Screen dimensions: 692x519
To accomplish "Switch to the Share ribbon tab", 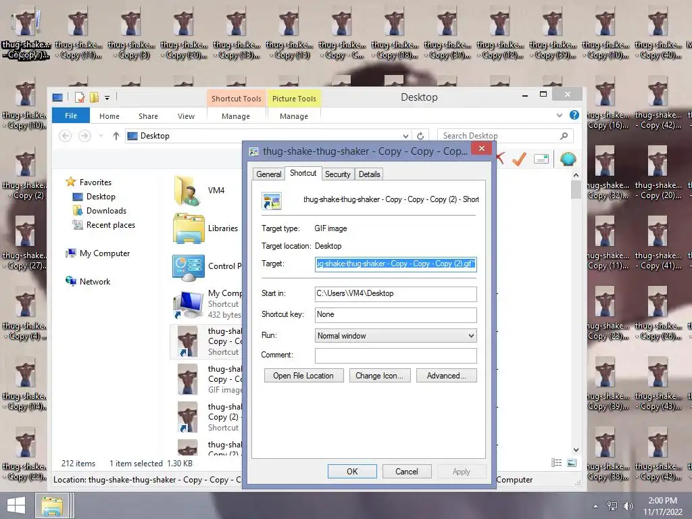I will coord(148,116).
